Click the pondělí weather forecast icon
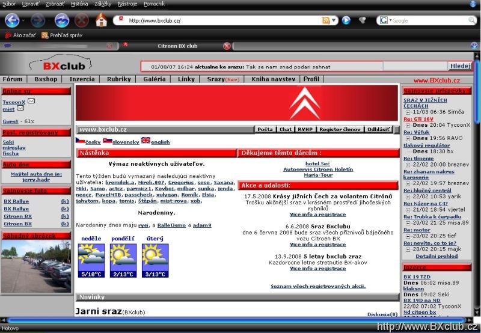 123,261
